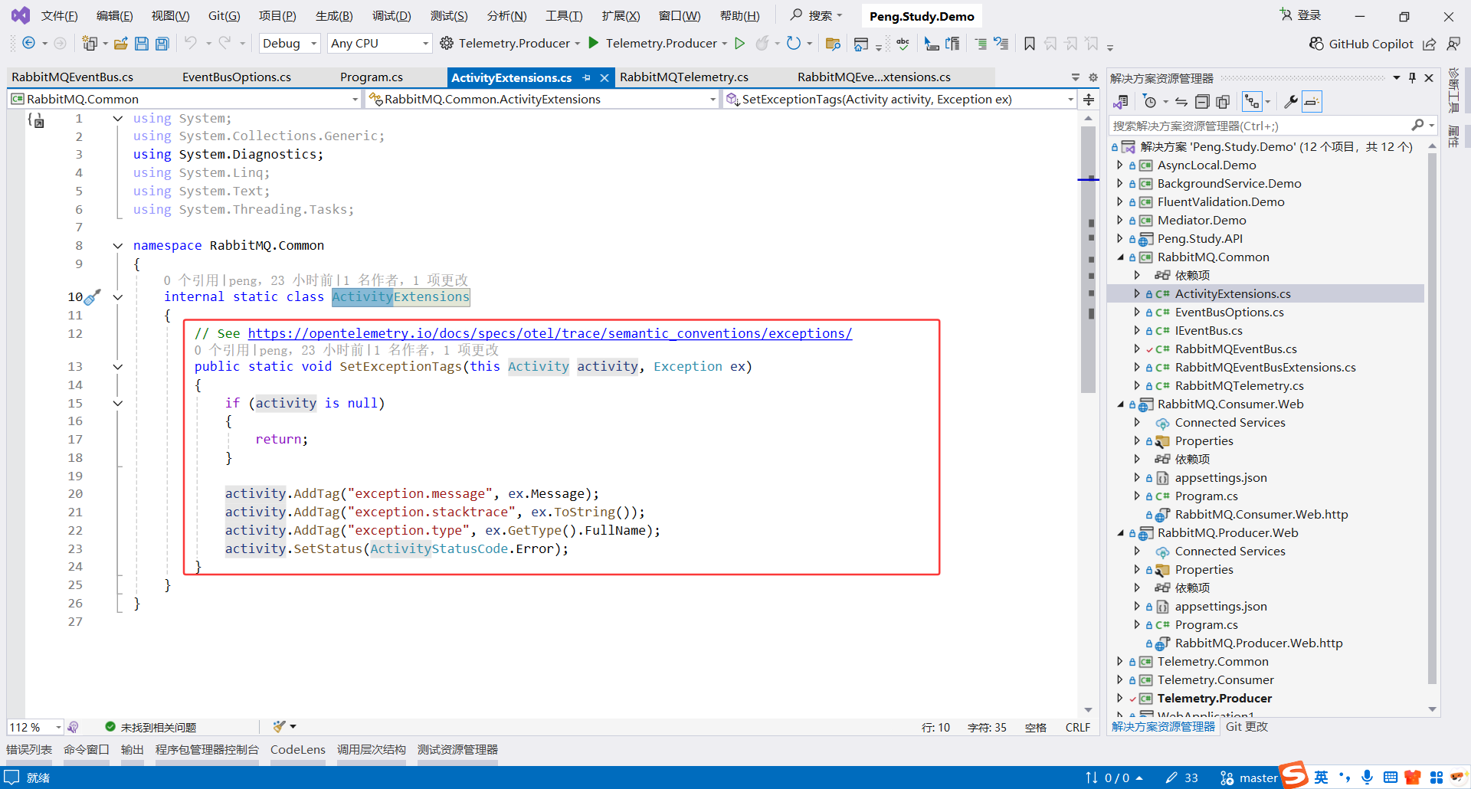Collapse the SetExceptionTags method code block

point(118,367)
